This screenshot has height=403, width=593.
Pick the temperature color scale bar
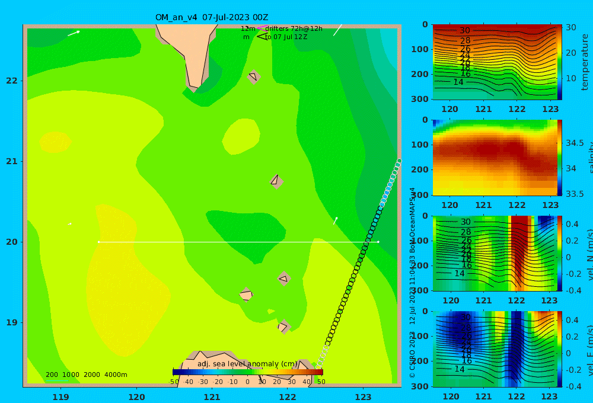(x=560, y=62)
